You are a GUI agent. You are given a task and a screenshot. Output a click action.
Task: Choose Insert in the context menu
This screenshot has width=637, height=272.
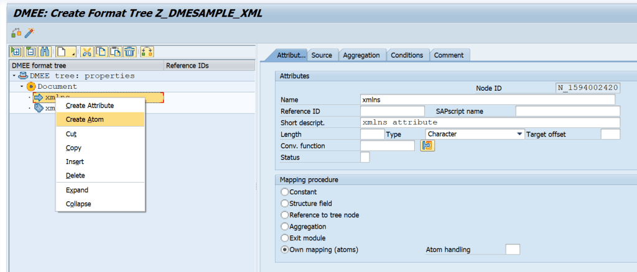click(x=100, y=161)
